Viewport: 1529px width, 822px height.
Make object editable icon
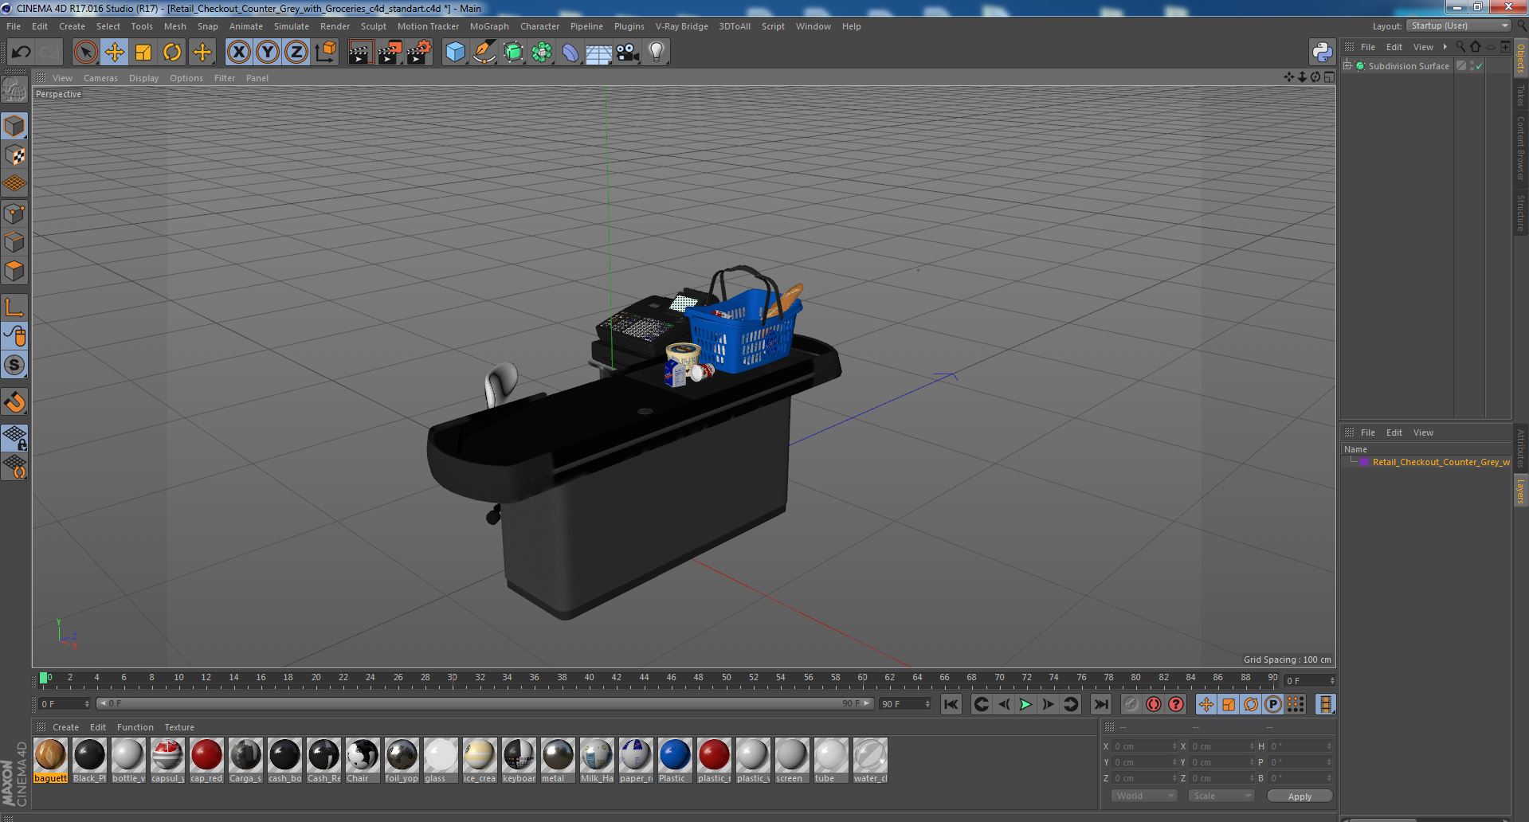tap(14, 89)
